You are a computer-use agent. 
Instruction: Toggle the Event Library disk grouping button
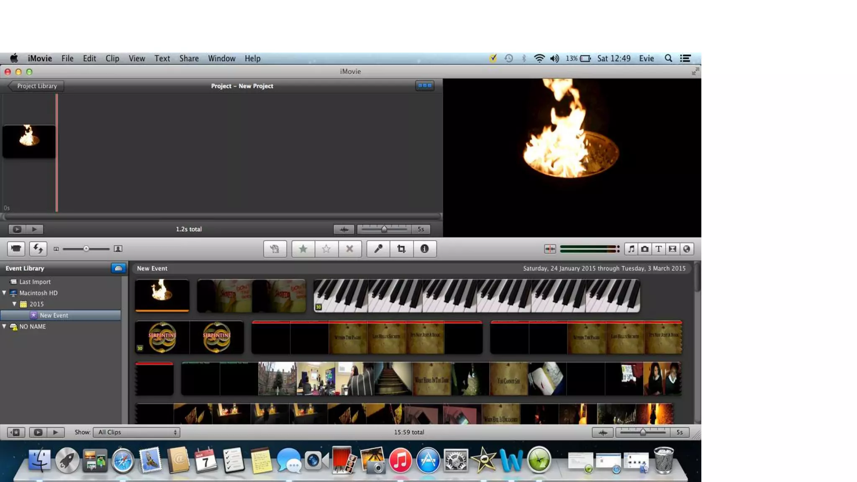118,268
